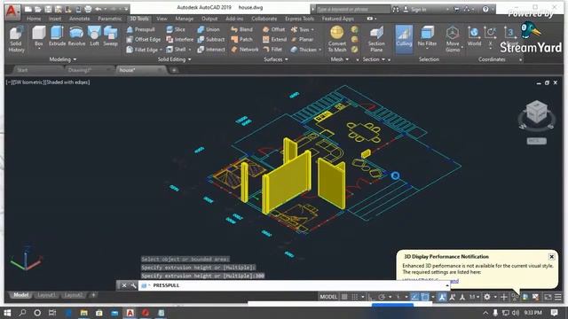This screenshot has width=568, height=319.
Task: Click the Loft tool
Action: [x=94, y=36]
